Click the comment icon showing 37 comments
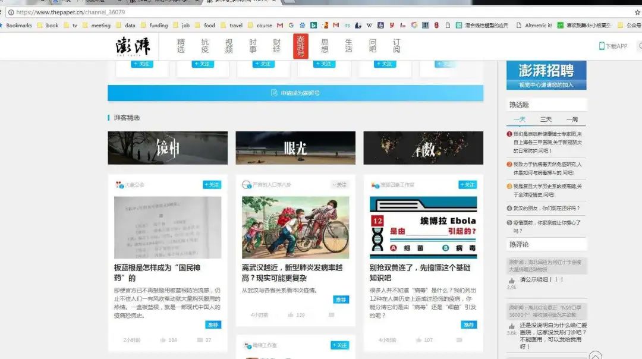This screenshot has width=642, height=359. [200, 340]
